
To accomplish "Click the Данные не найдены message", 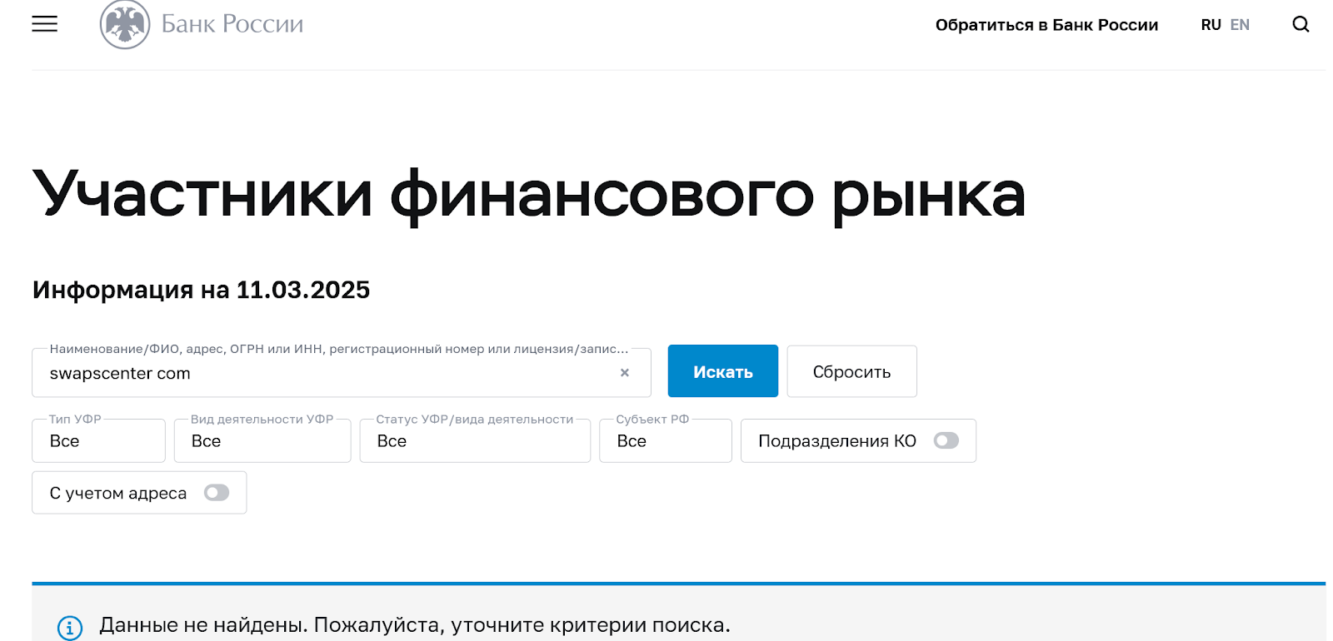I will [x=415, y=625].
